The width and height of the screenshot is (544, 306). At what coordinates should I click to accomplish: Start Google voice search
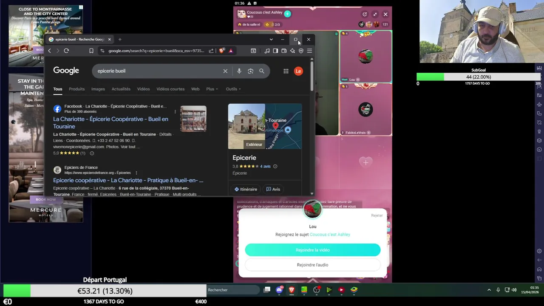239,71
